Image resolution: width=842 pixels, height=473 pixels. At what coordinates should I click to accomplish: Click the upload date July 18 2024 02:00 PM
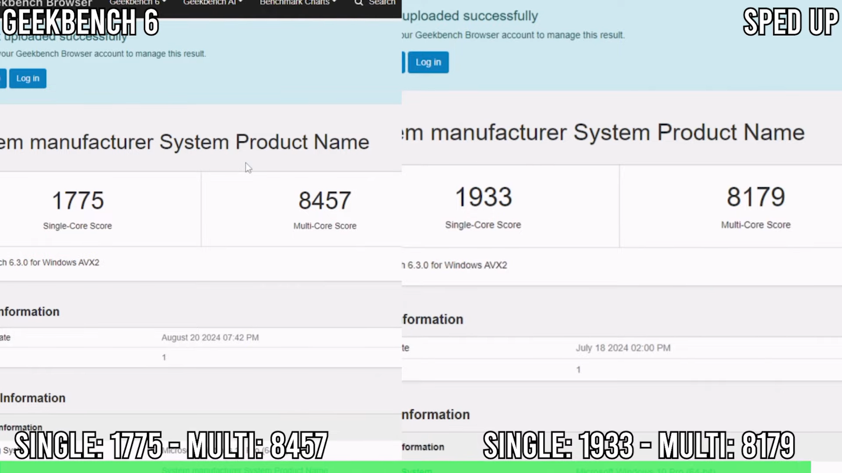tap(623, 348)
